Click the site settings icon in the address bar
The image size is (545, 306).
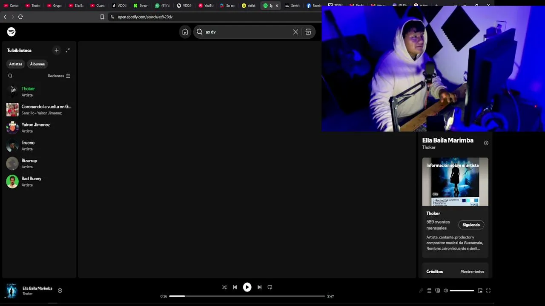pyautogui.click(x=112, y=17)
